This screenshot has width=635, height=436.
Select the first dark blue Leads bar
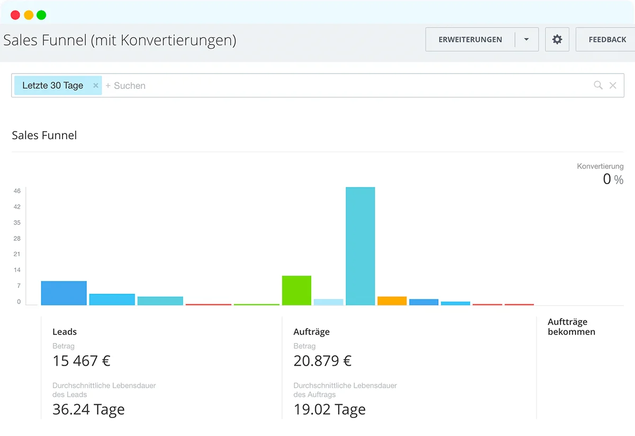63,293
